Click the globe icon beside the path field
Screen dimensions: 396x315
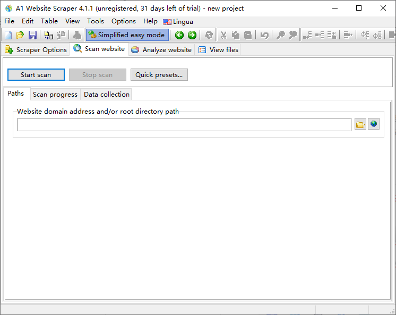point(374,124)
